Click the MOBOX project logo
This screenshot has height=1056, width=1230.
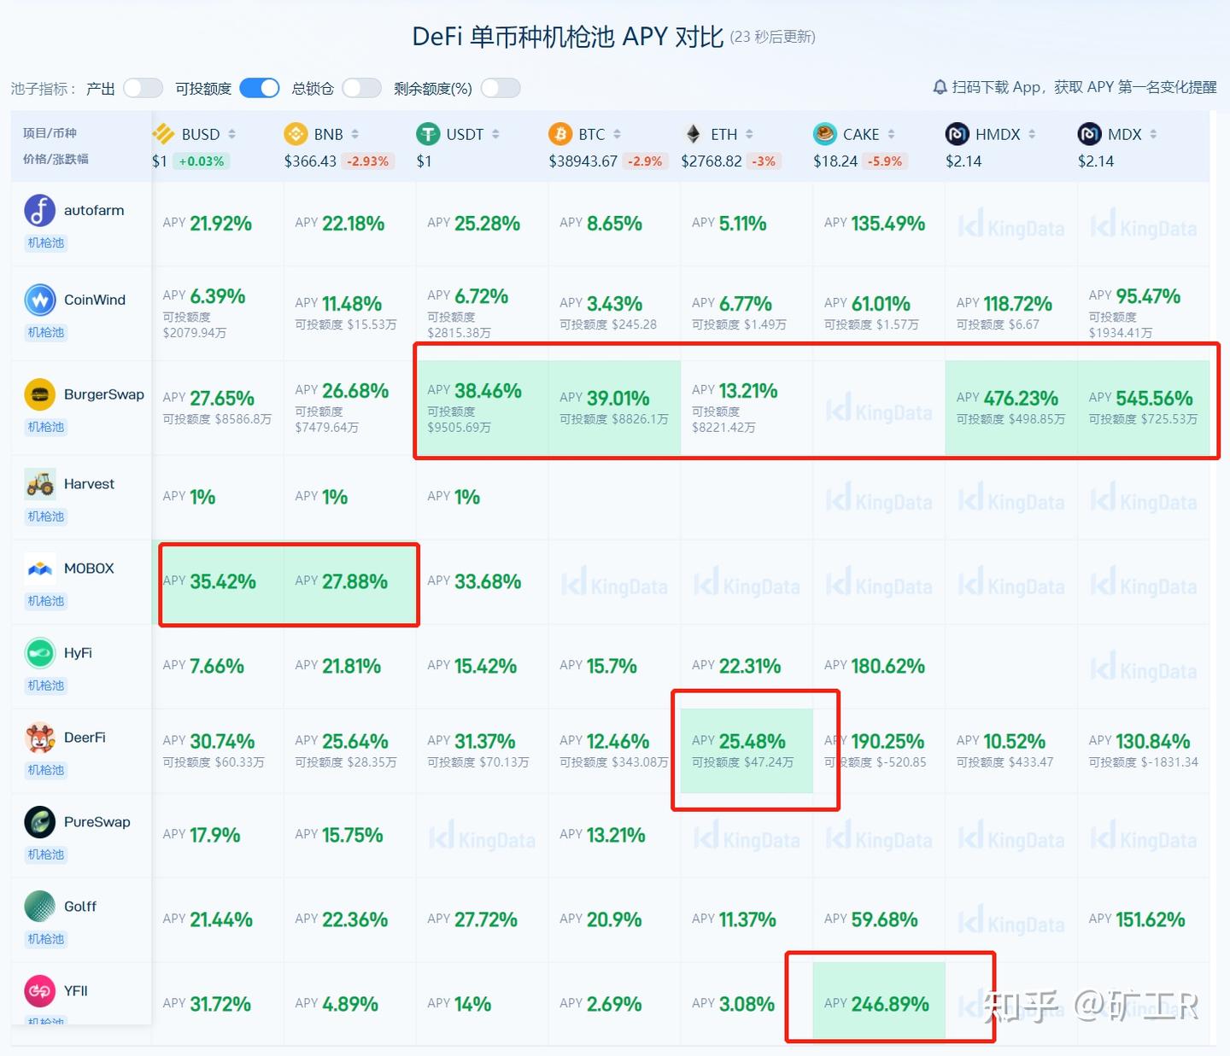(40, 569)
